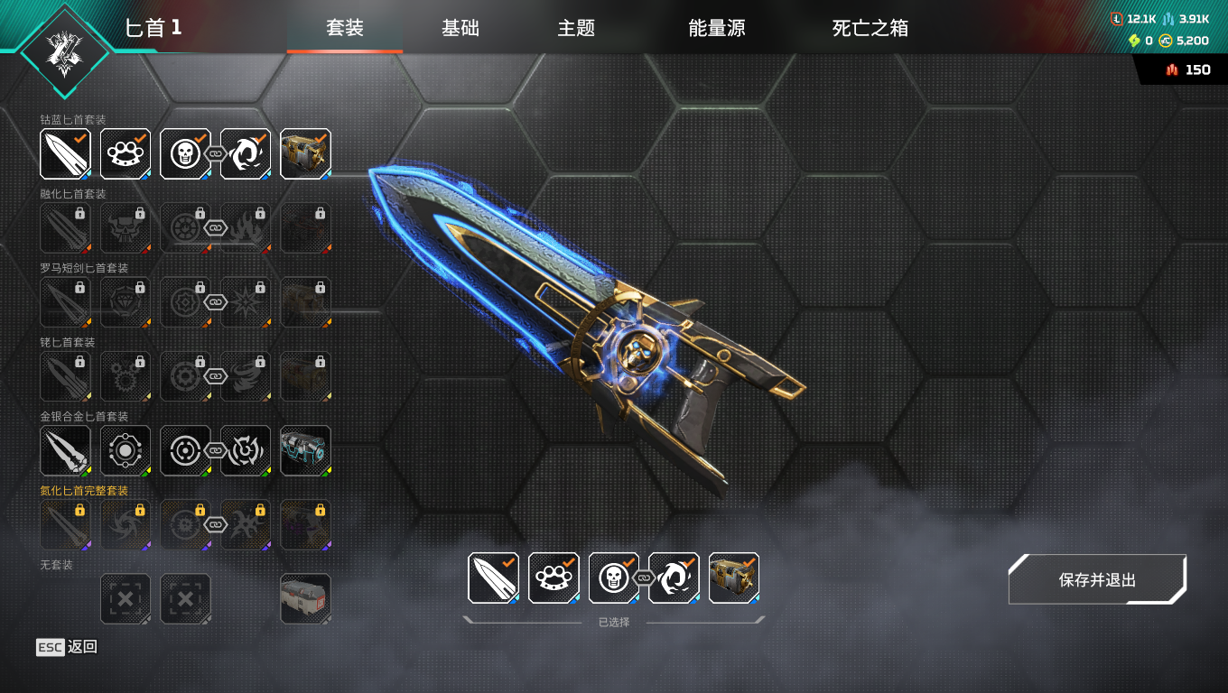Select the 钻蓝匕首 blade icon in first row

pos(66,153)
